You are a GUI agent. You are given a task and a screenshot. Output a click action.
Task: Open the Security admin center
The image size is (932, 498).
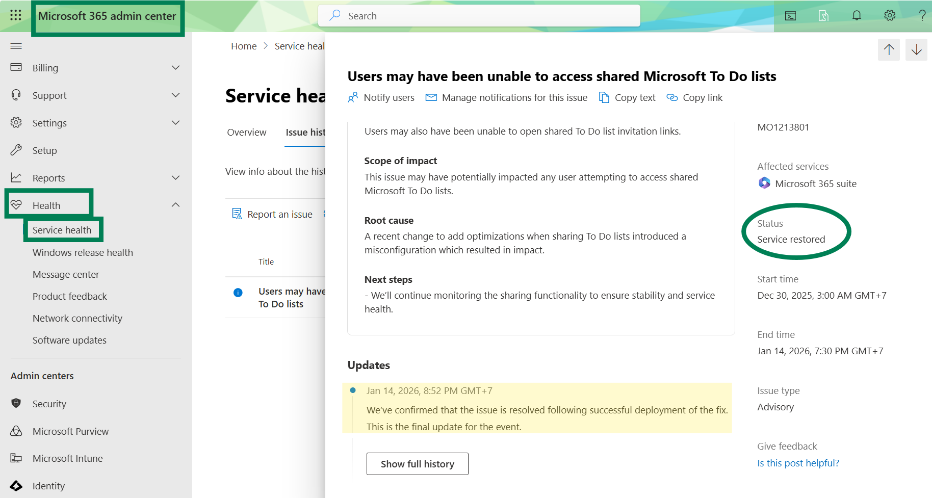49,404
